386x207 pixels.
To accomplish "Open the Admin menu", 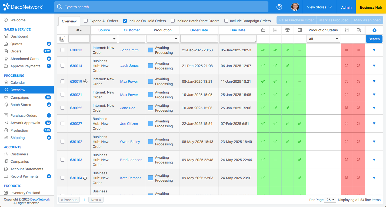I will (x=346, y=7).
